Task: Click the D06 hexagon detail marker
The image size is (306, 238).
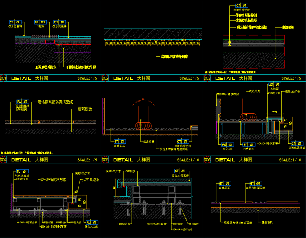Action: pyautogui.click(x=207, y=160)
